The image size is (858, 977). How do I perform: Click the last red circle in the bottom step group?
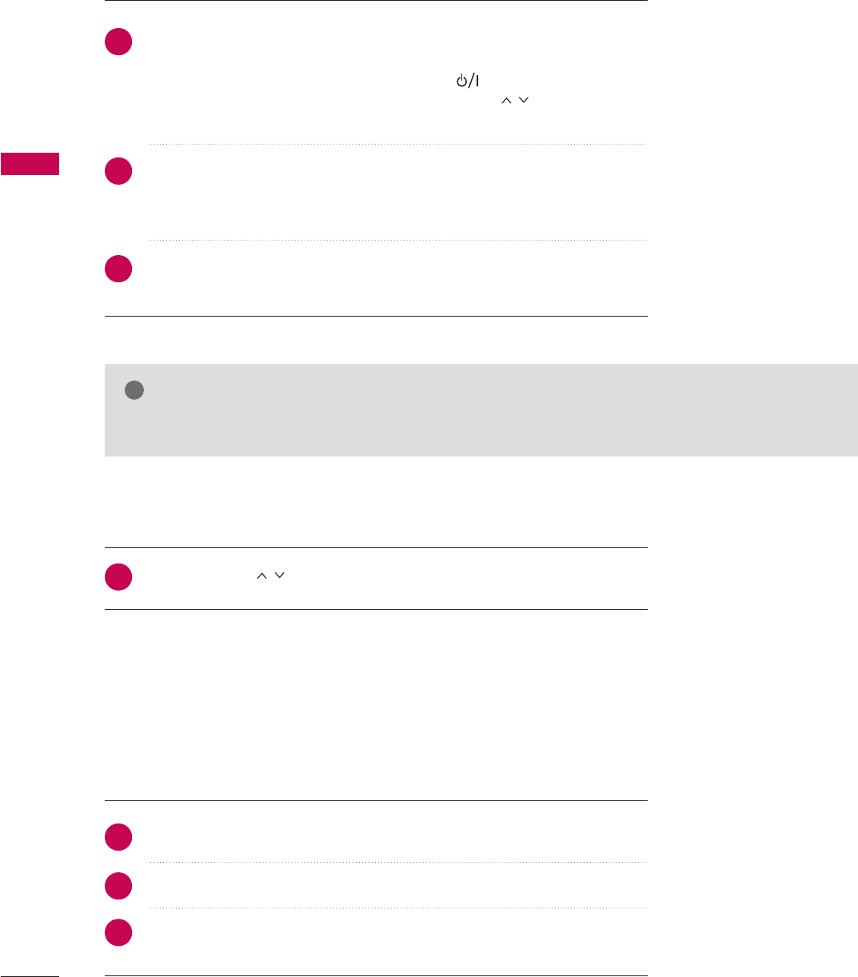pyautogui.click(x=118, y=933)
